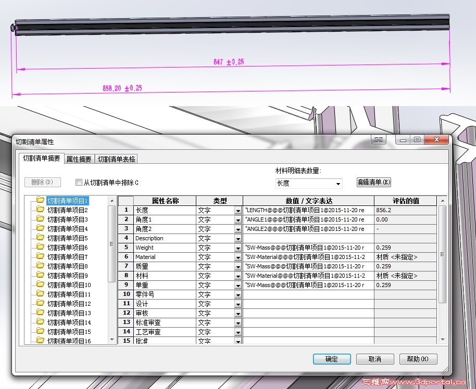Click property name cell 单重

point(165,285)
